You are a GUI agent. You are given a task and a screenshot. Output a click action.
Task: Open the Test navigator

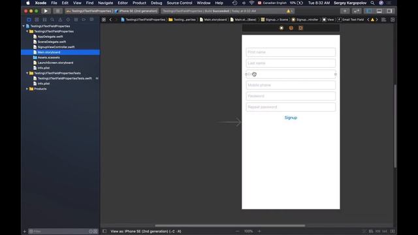(x=68, y=20)
